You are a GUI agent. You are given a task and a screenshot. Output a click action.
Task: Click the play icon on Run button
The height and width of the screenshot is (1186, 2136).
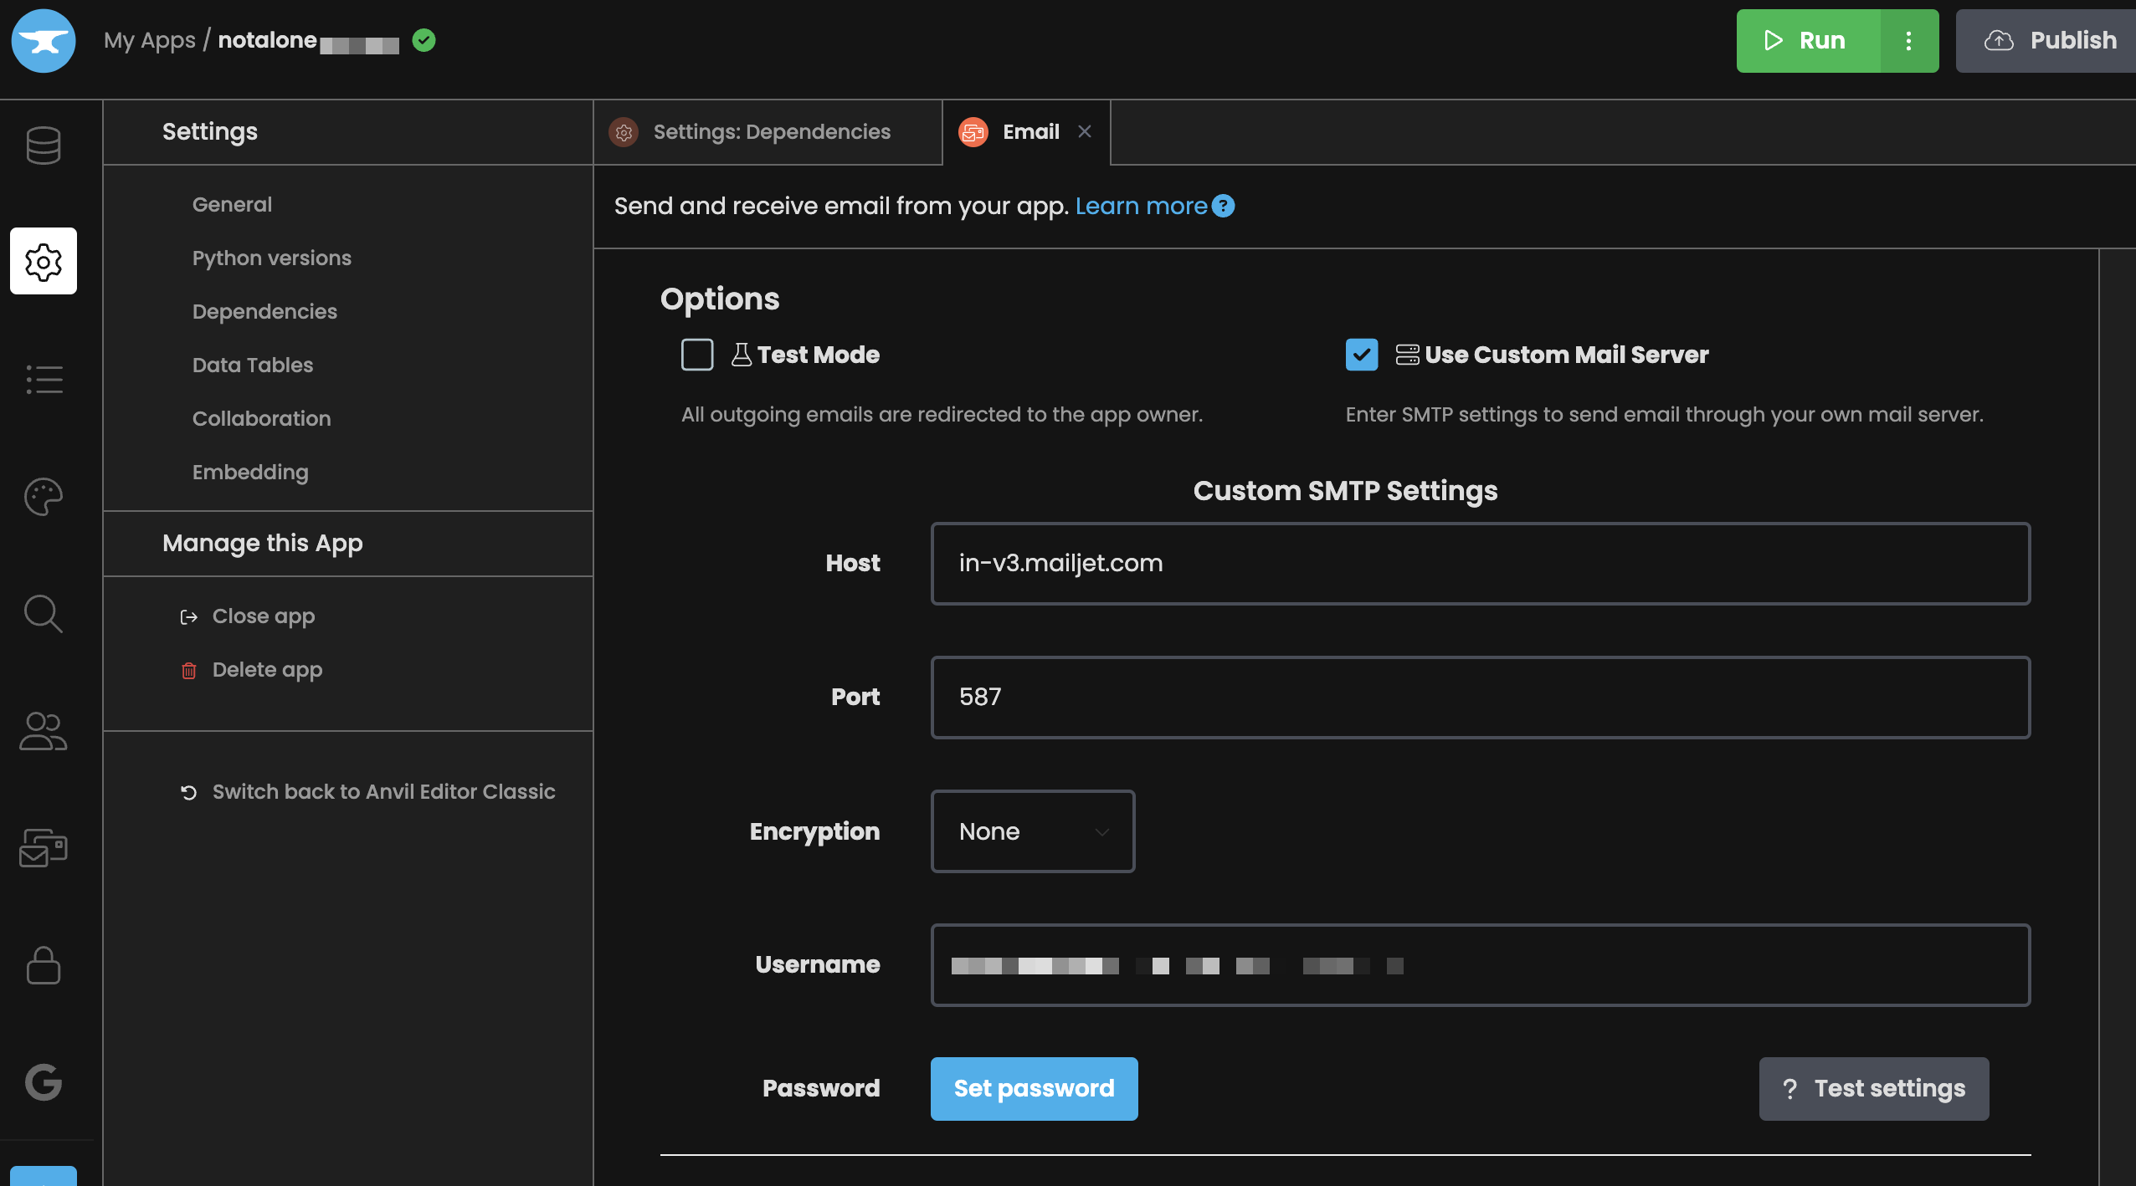pyautogui.click(x=1774, y=40)
